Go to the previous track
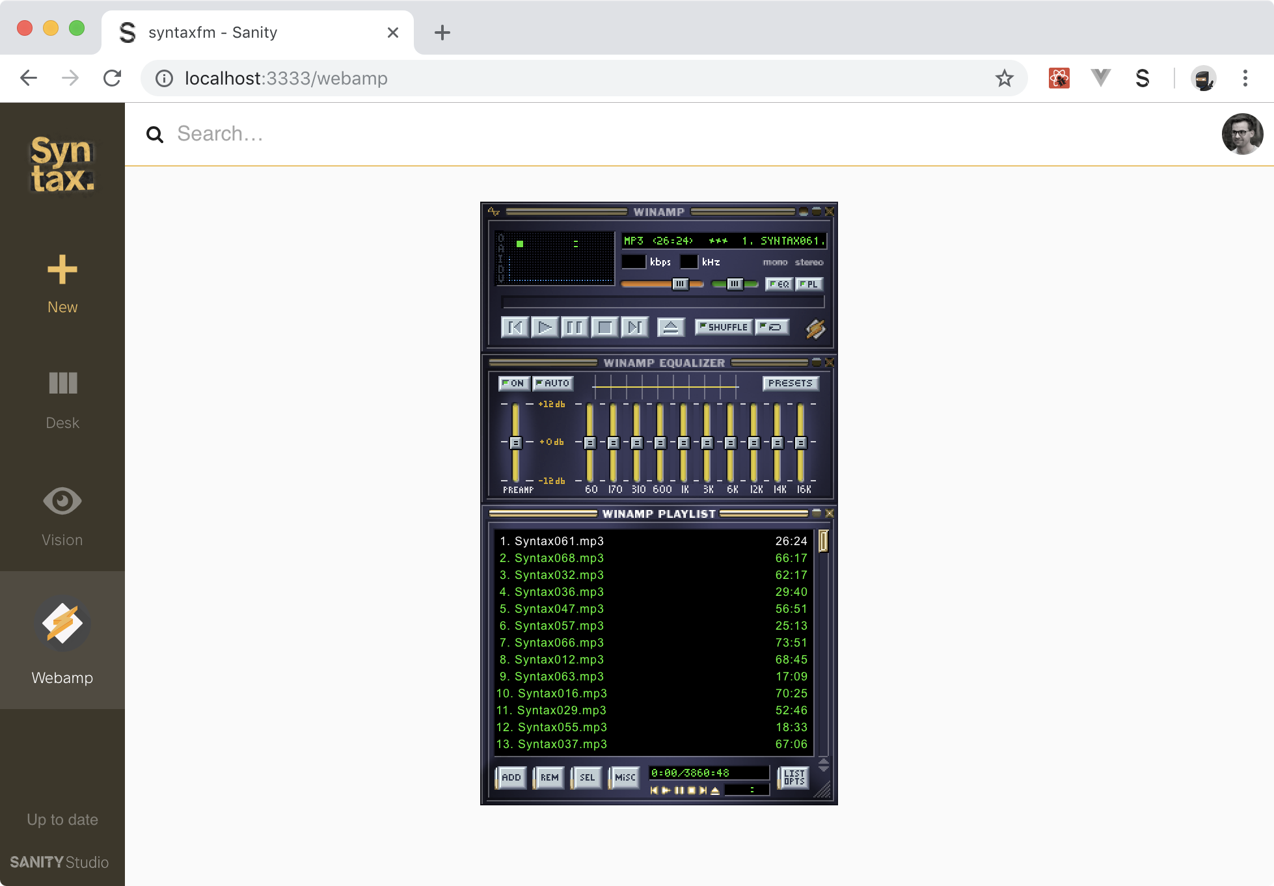The height and width of the screenshot is (886, 1274). (515, 327)
